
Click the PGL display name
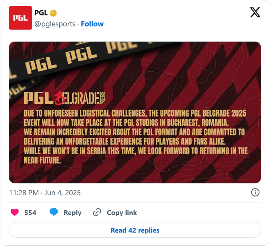[x=41, y=13]
